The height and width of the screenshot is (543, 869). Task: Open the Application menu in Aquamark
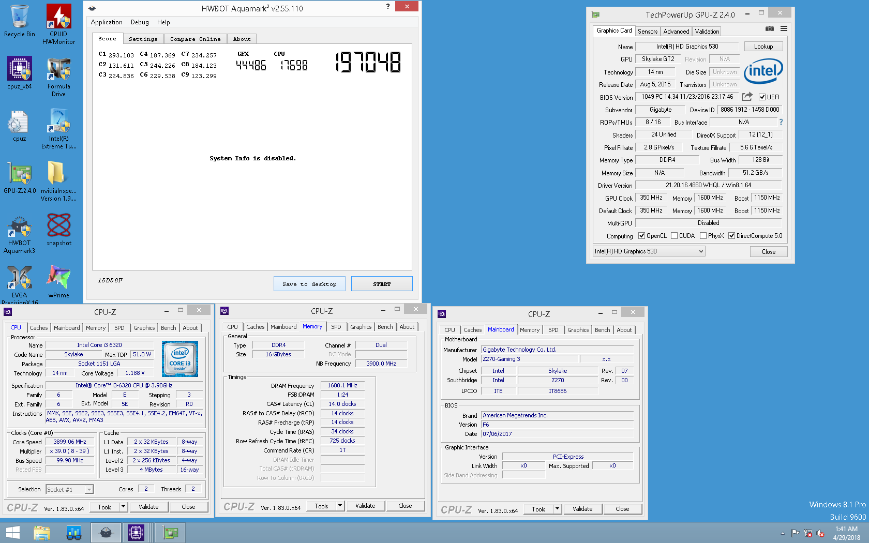coord(107,22)
